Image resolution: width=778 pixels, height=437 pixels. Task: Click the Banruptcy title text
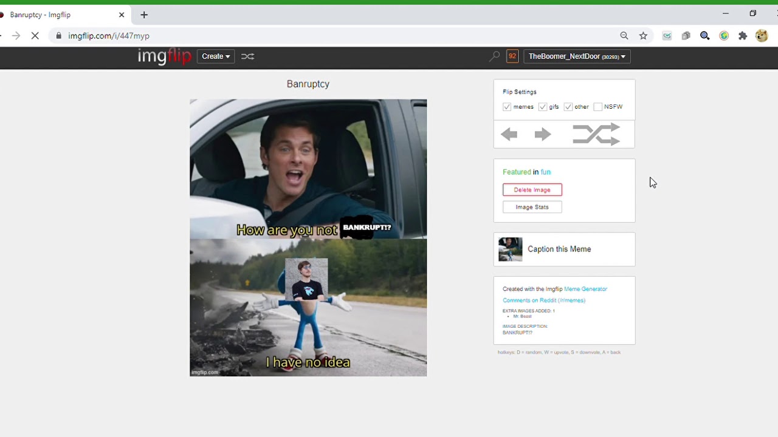(308, 84)
